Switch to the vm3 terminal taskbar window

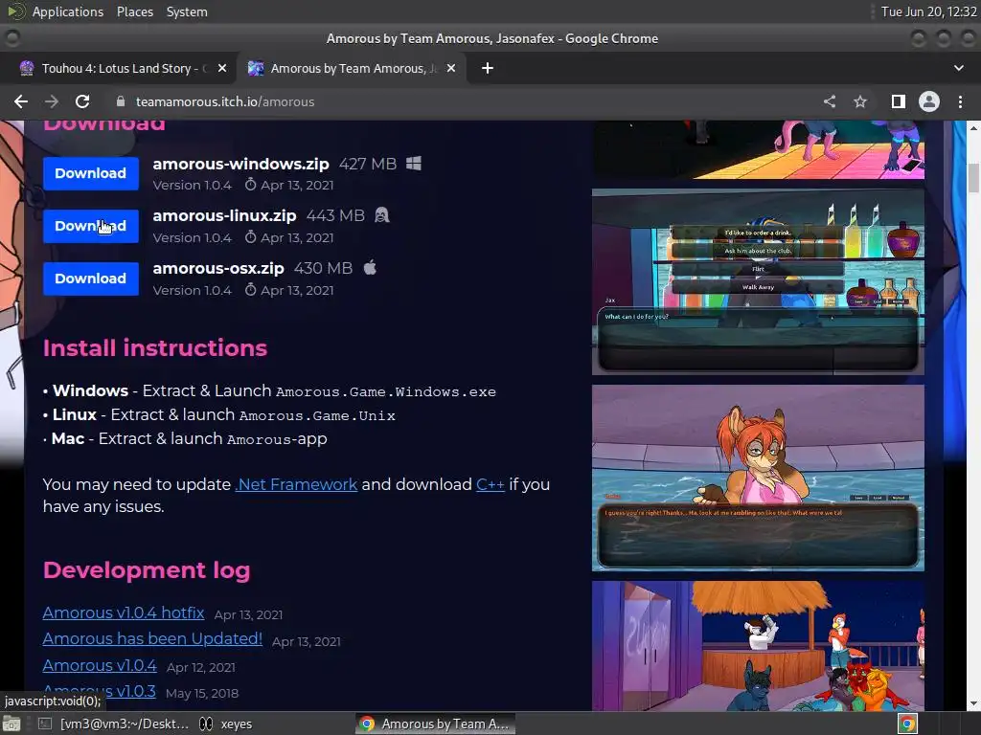click(x=114, y=724)
